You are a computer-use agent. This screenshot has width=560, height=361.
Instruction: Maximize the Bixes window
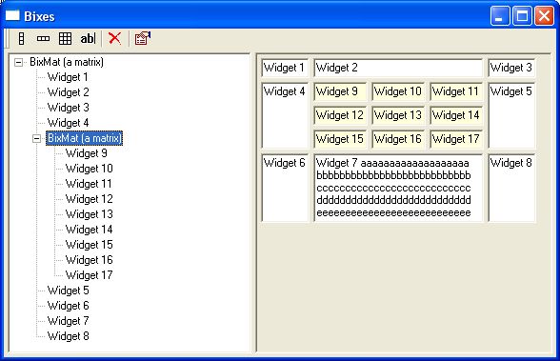(522, 16)
